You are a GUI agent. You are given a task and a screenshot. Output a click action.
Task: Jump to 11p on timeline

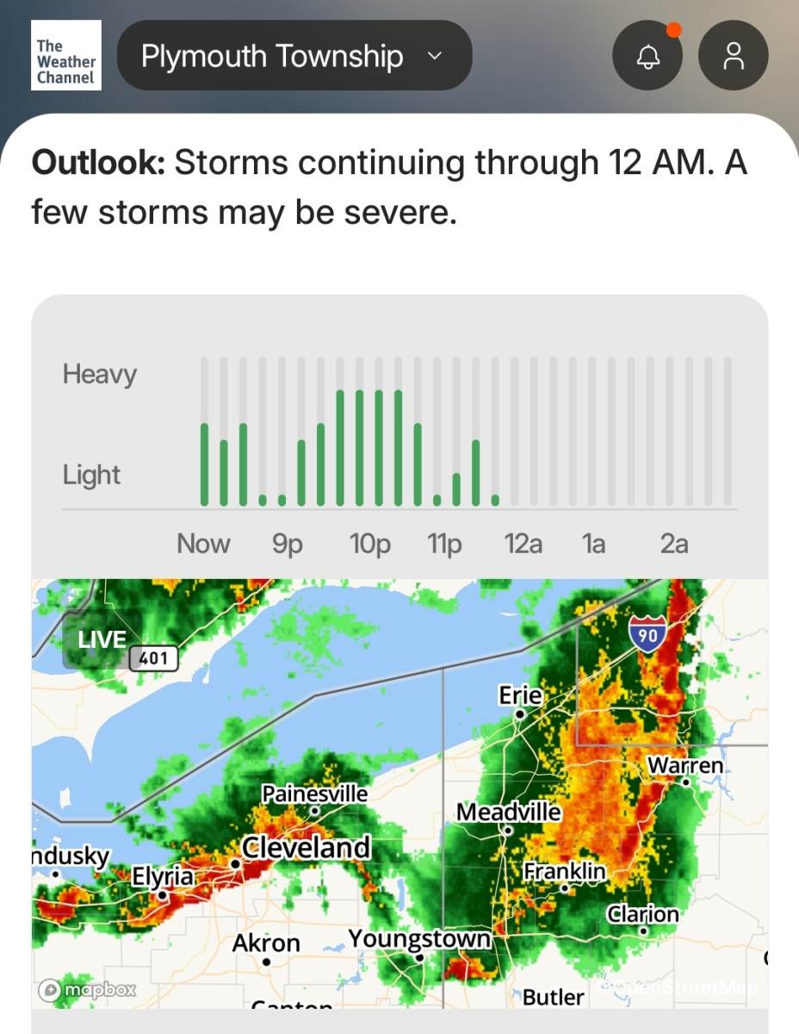[444, 544]
